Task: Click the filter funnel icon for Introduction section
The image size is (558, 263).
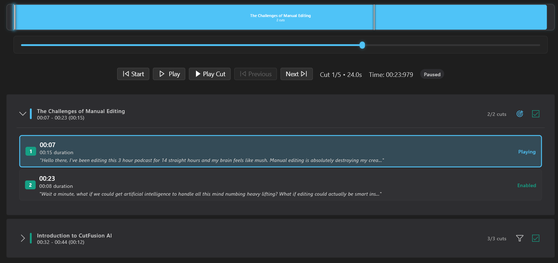Action: click(520, 238)
